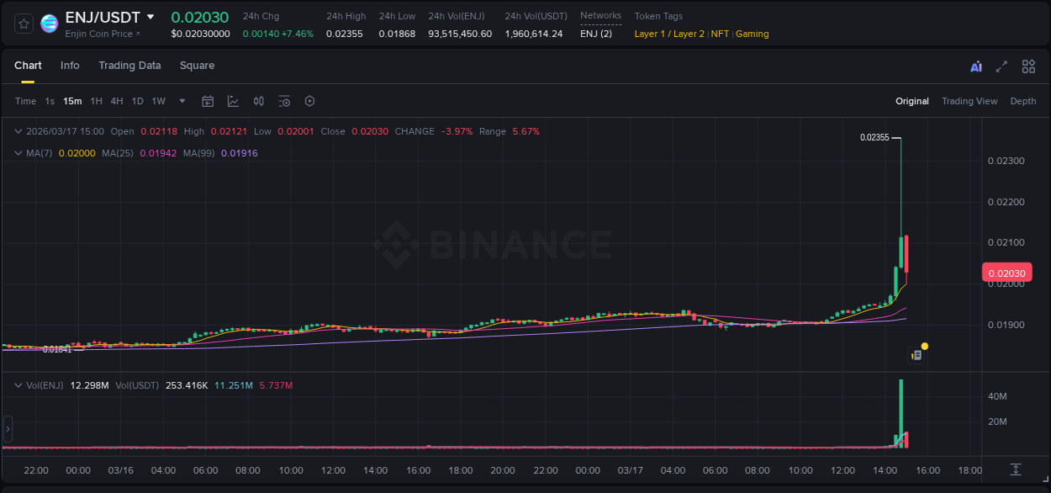Open the ENJ/USDT pair selector dropdown
Viewport: 1051px width, 493px height.
click(x=151, y=16)
